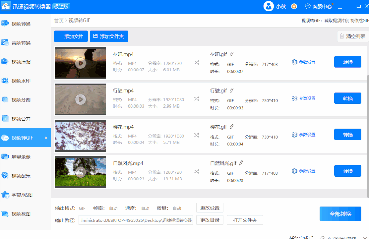The image size is (369, 239).
Task: Click the rename pencil beside 行驶.gif
Action: [x=232, y=90]
